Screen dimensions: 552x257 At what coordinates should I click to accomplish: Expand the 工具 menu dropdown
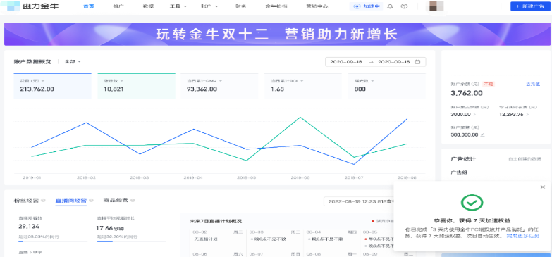click(x=178, y=6)
